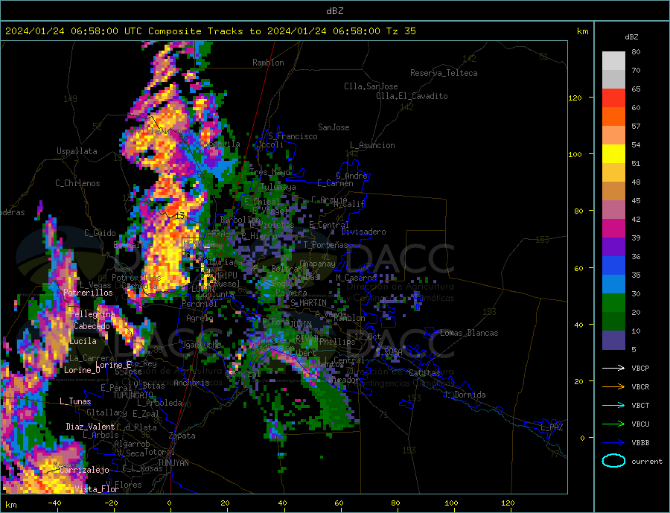This screenshot has height=513, width=670.
Task: Click the 'L_Asuncion' place label
Action: click(372, 145)
